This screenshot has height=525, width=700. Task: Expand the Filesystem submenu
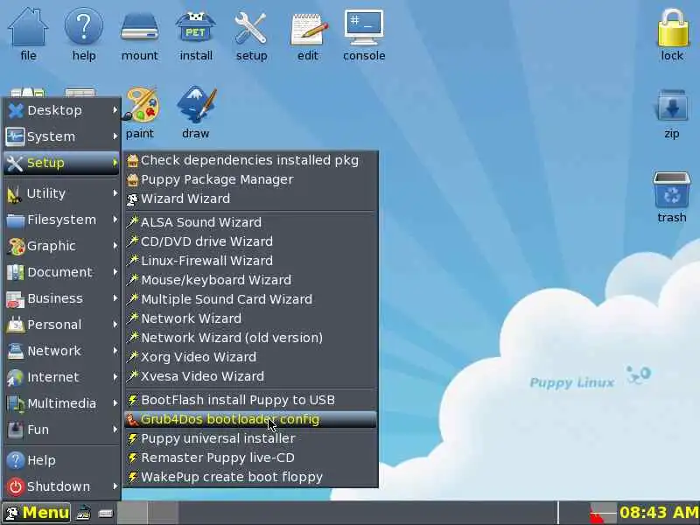[x=62, y=220]
